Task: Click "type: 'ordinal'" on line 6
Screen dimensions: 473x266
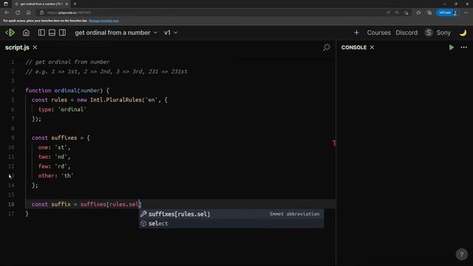Action: pyautogui.click(x=62, y=109)
